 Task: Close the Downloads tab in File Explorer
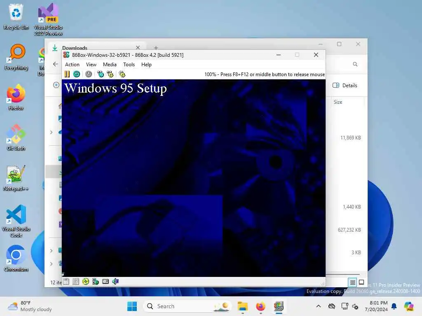138,48
